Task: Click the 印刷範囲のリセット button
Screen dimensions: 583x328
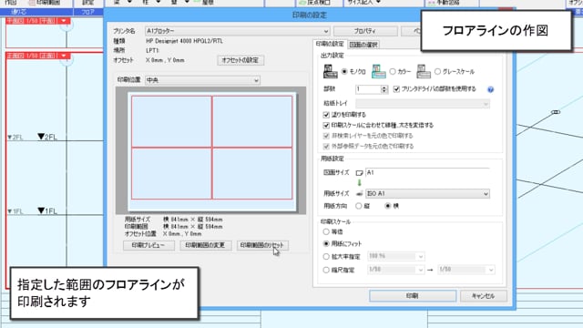Action: pyautogui.click(x=262, y=245)
